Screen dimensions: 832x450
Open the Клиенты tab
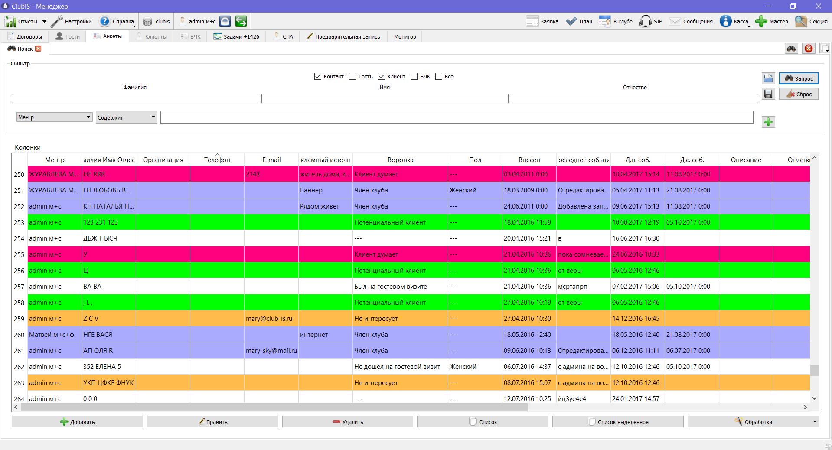151,36
